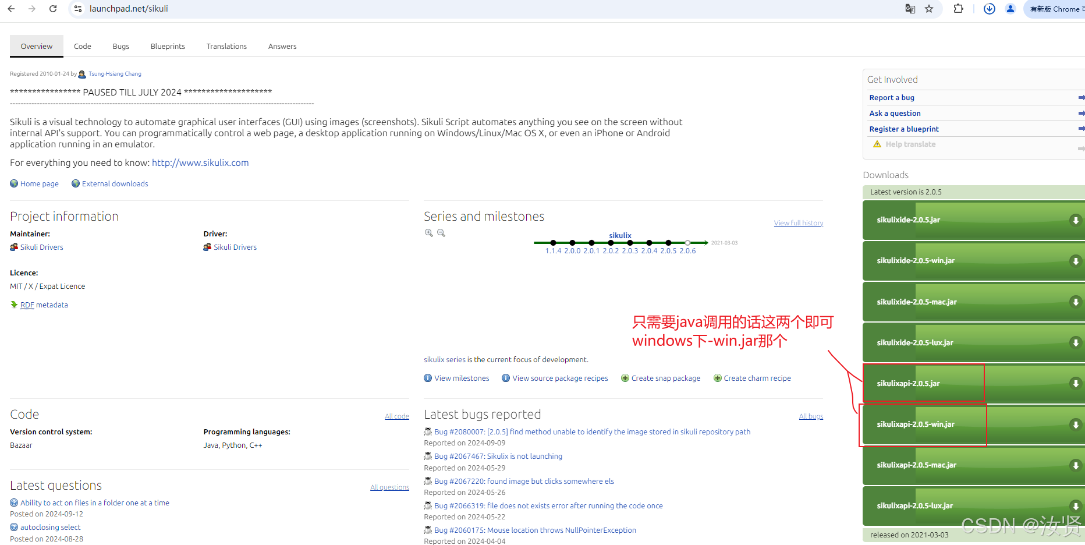
Task: Reload the launchpad page
Action: [53, 9]
